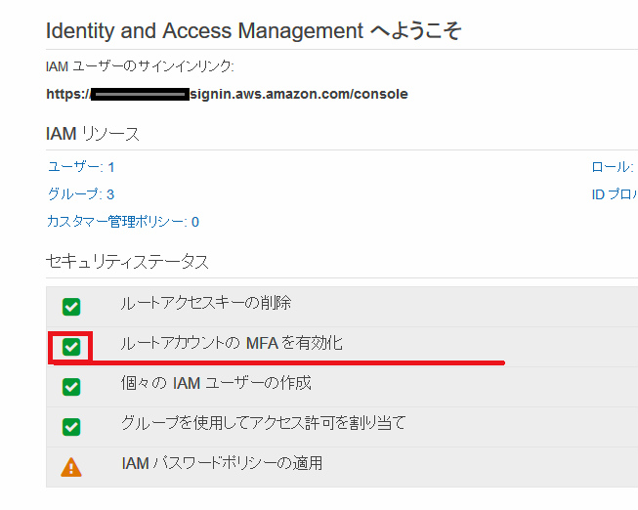Screen dimensions: 638x510
Task: Click the IAM sign-in console URL
Action: point(227,95)
